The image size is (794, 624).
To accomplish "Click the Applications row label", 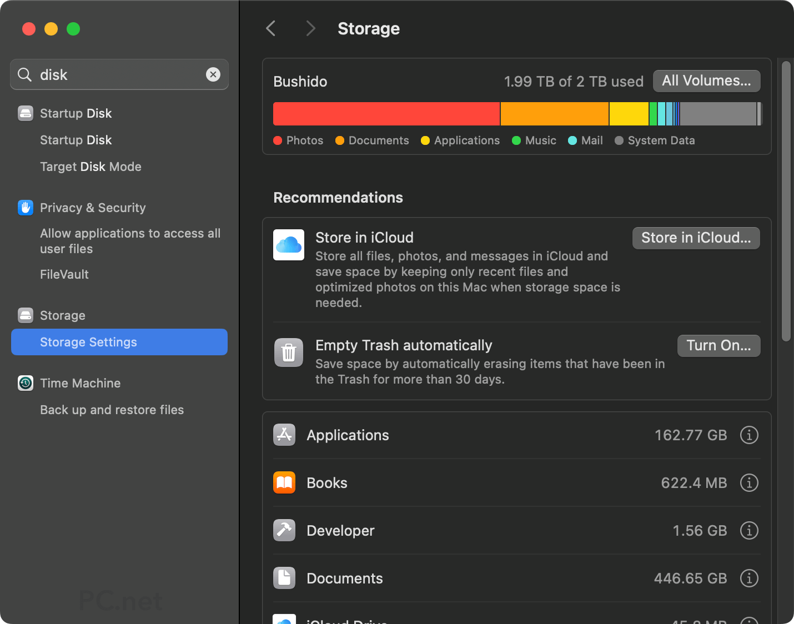I will pos(348,435).
